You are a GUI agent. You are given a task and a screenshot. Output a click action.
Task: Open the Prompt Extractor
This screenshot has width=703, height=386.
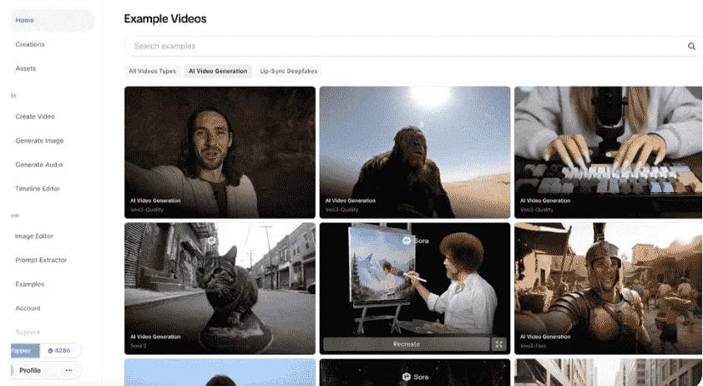click(41, 260)
